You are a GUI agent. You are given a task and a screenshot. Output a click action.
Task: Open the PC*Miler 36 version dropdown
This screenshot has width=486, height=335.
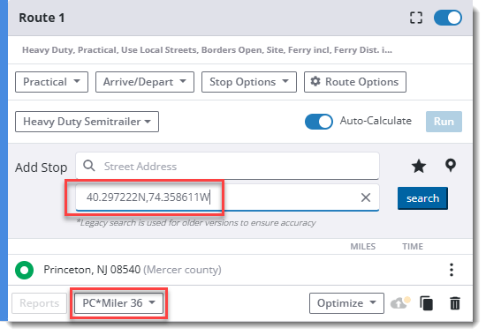(x=118, y=303)
